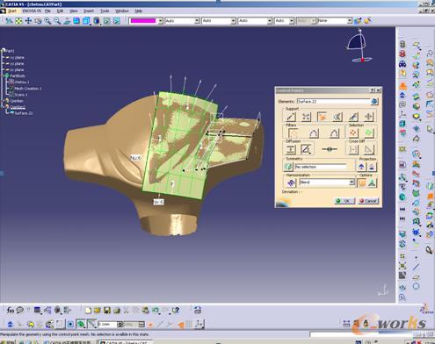Toggle the Select All points button
The image size is (435, 344).
coord(353,133)
